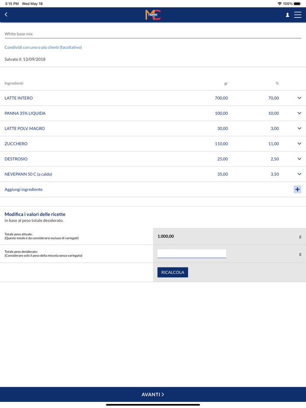The width and height of the screenshot is (306, 408).
Task: Expand the NEVEPANN 50 C row chevron
Action: (299, 174)
